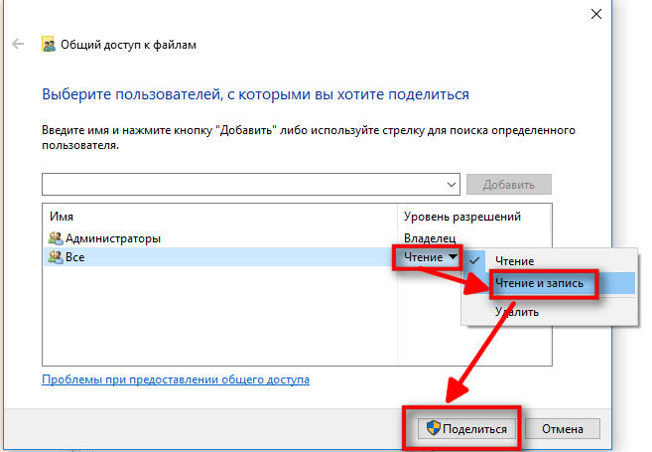652x452 pixels.
Task: Choose Чтение in the permission menu
Action: point(515,261)
